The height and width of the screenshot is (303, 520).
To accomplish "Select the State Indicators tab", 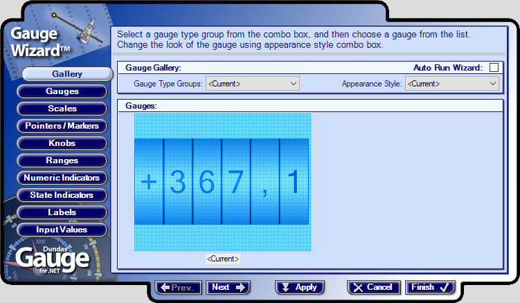I will (62, 195).
